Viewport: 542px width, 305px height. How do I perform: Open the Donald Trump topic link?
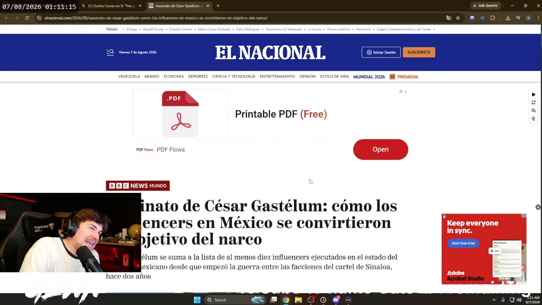click(x=153, y=29)
